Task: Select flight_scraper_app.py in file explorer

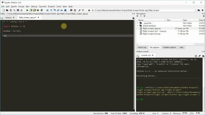Action: 152,28
